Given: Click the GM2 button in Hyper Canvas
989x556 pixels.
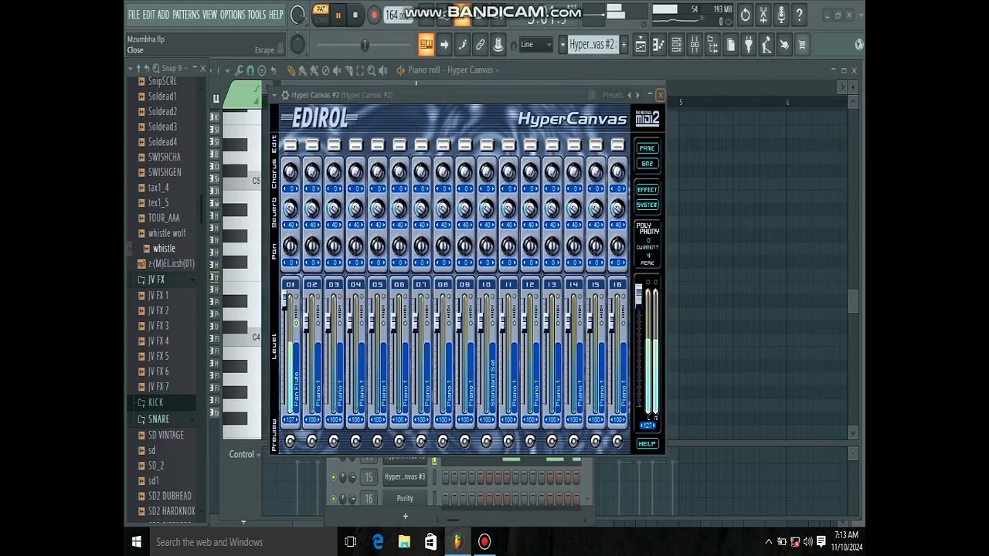Looking at the screenshot, I should (647, 164).
